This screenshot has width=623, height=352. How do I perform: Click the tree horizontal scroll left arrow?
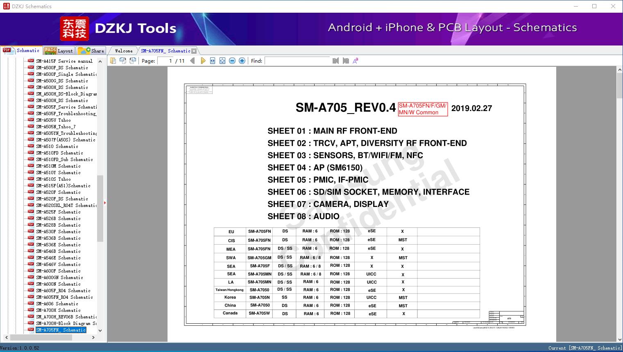click(6, 337)
